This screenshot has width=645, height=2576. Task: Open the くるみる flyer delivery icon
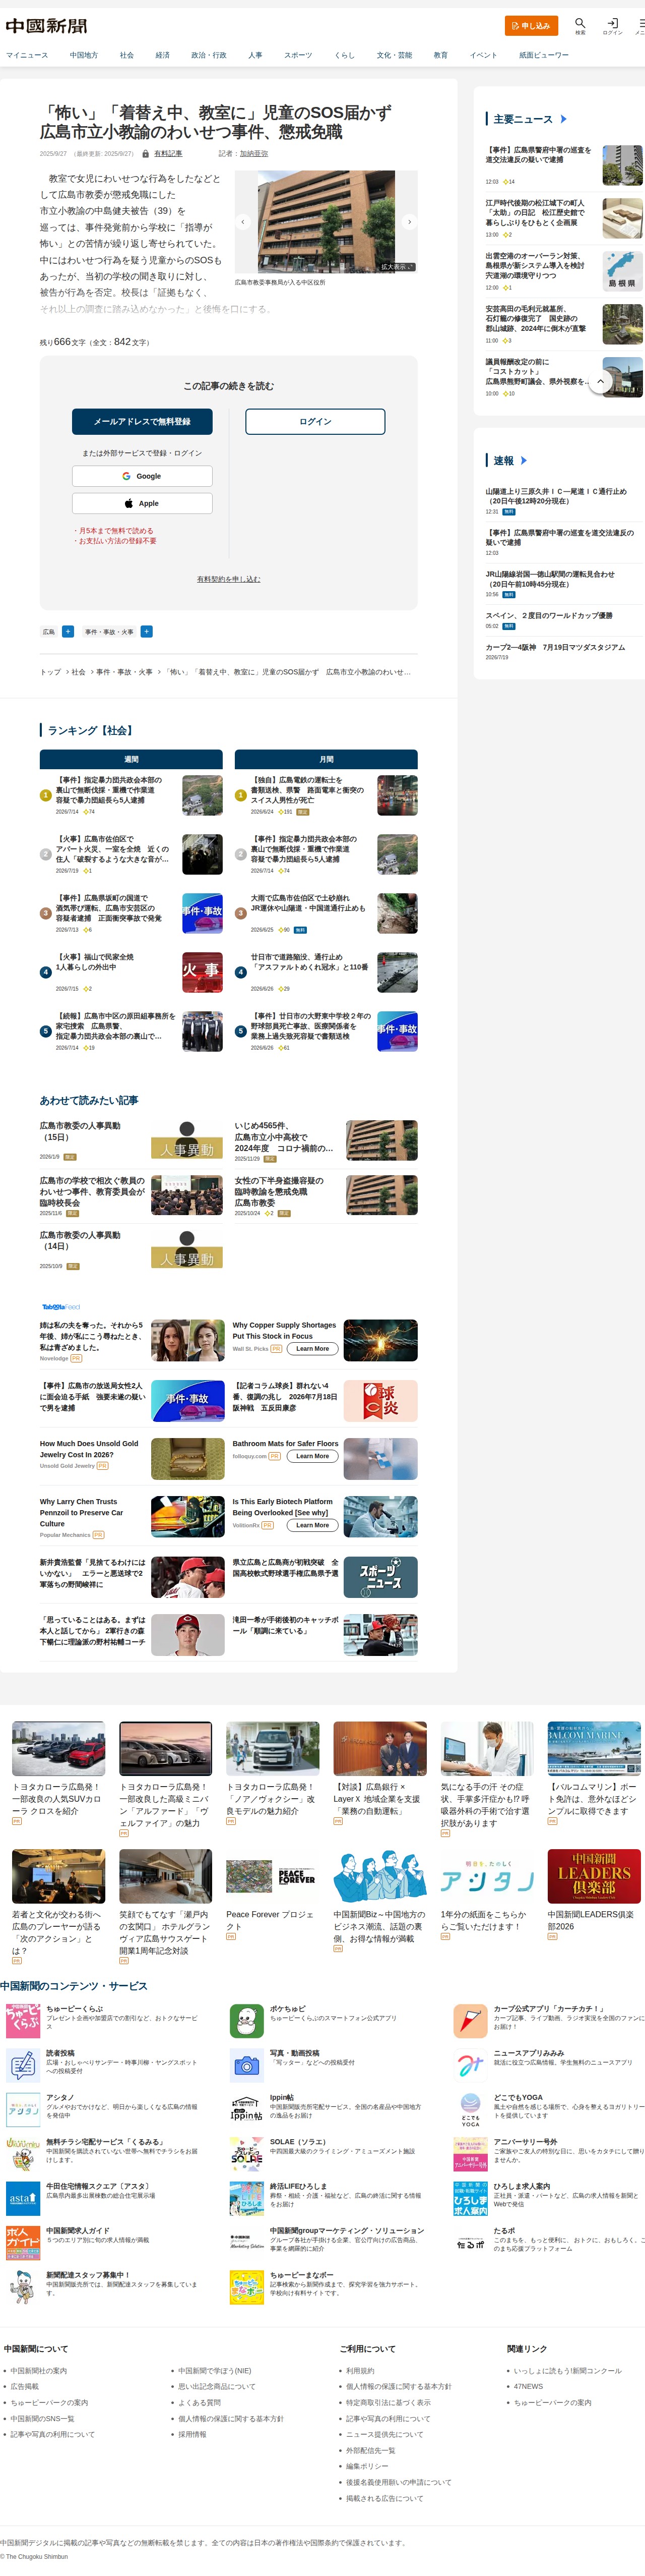click(x=23, y=2153)
